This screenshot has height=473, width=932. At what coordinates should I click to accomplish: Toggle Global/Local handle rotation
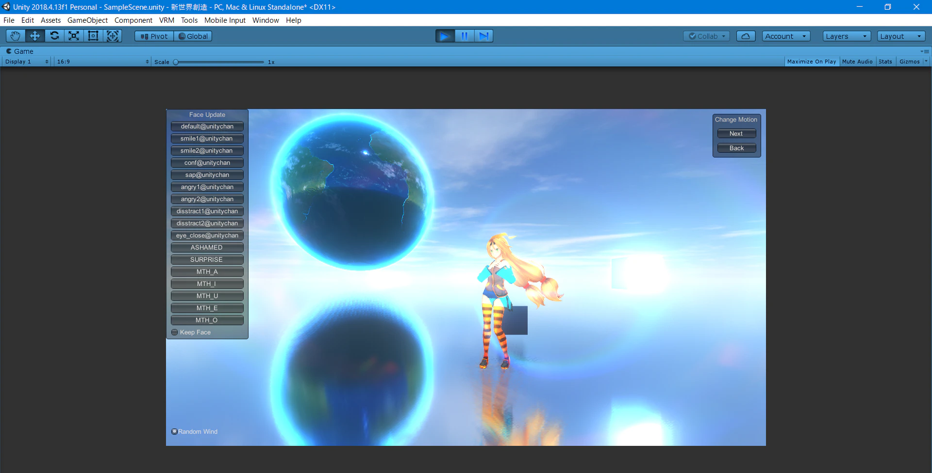(193, 36)
